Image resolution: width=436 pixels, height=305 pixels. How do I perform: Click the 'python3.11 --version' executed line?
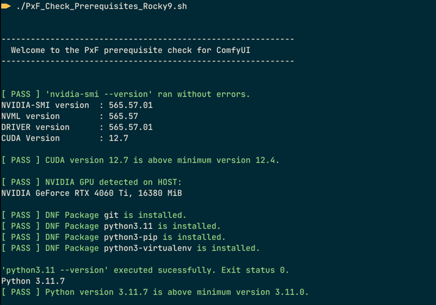(145, 270)
